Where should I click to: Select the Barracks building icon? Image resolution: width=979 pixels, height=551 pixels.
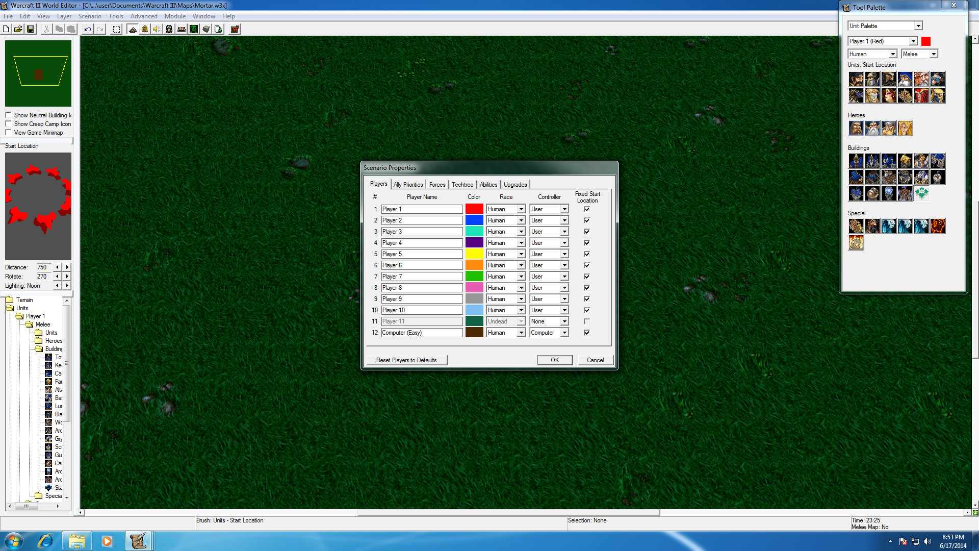[938, 161]
